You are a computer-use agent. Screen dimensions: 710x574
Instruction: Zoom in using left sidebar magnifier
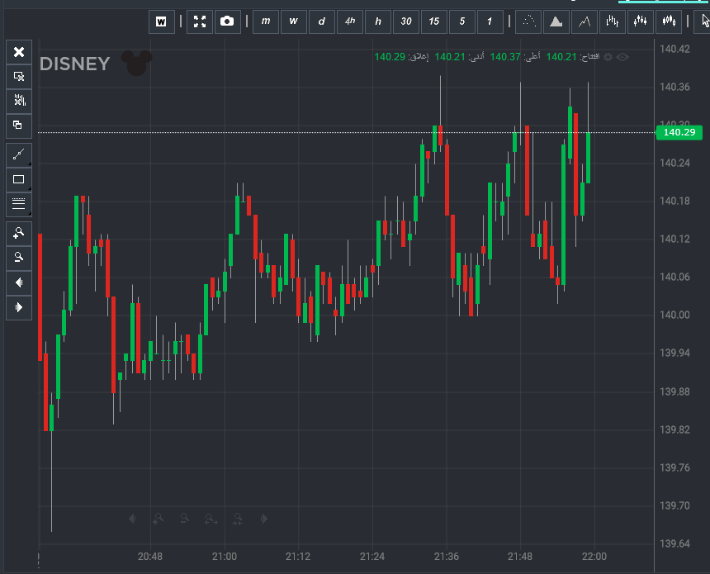click(x=19, y=233)
